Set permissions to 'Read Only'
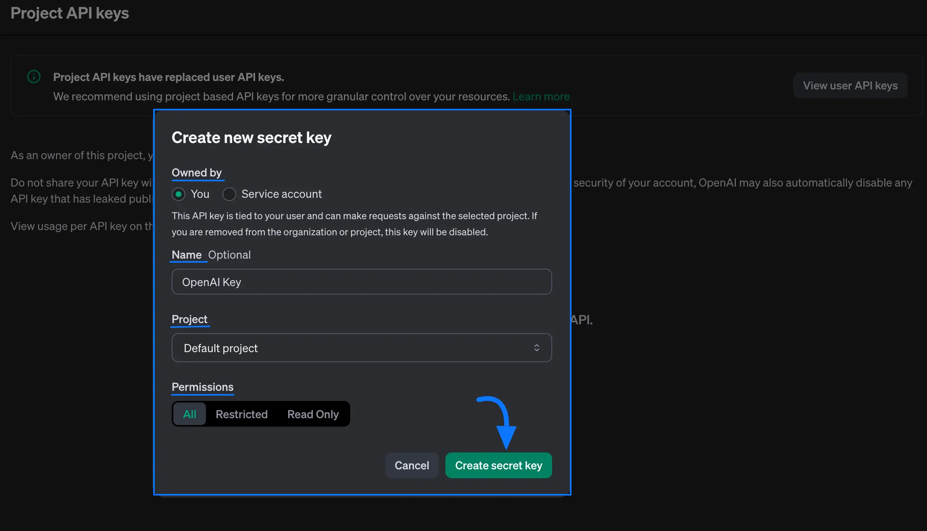Viewport: 927px width, 531px height. (313, 414)
